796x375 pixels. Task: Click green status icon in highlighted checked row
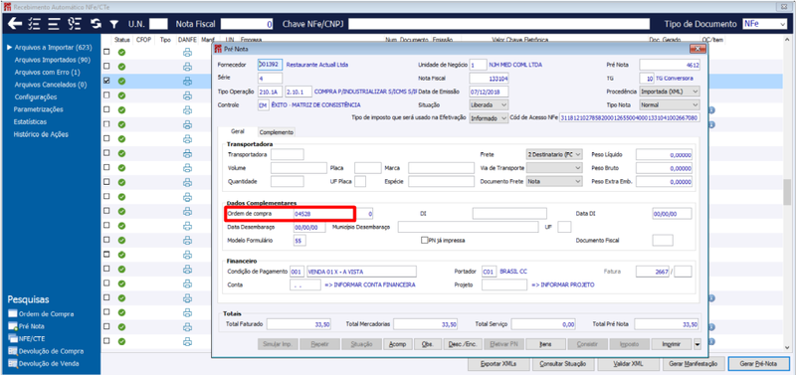coord(121,81)
